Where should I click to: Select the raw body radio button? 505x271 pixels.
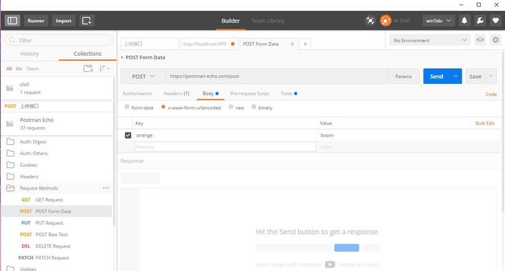pyautogui.click(x=231, y=107)
